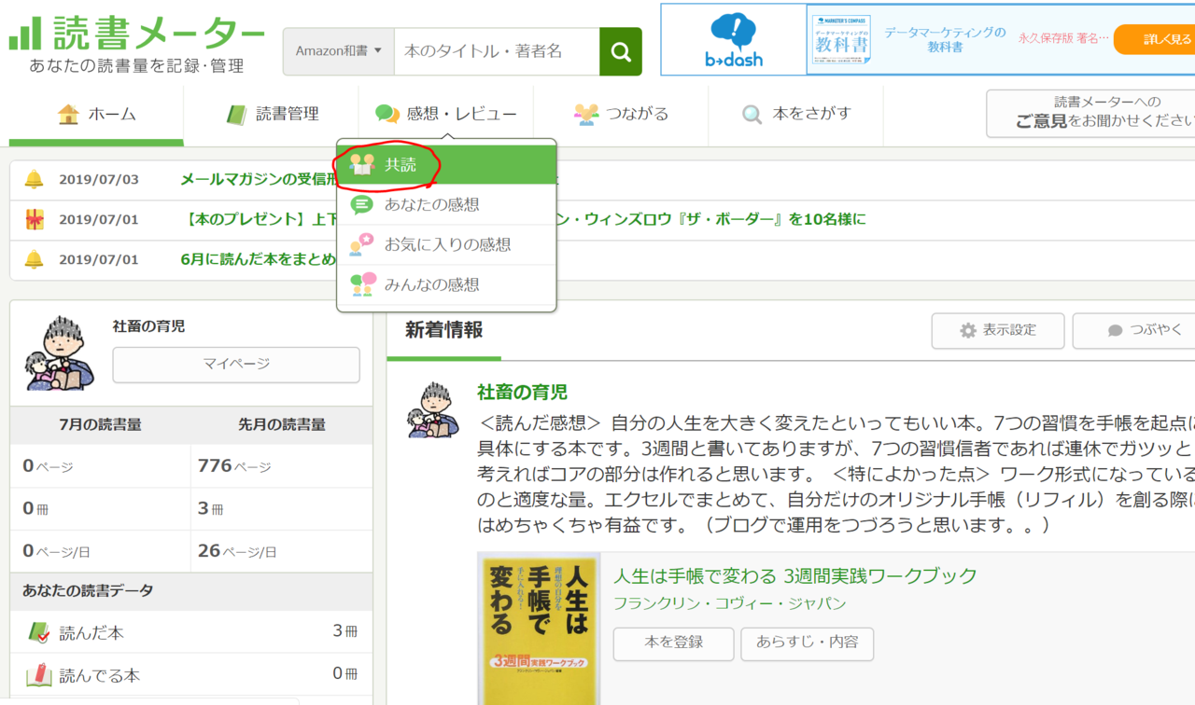Click the avatar next to the 新着情報 post

coord(433,409)
